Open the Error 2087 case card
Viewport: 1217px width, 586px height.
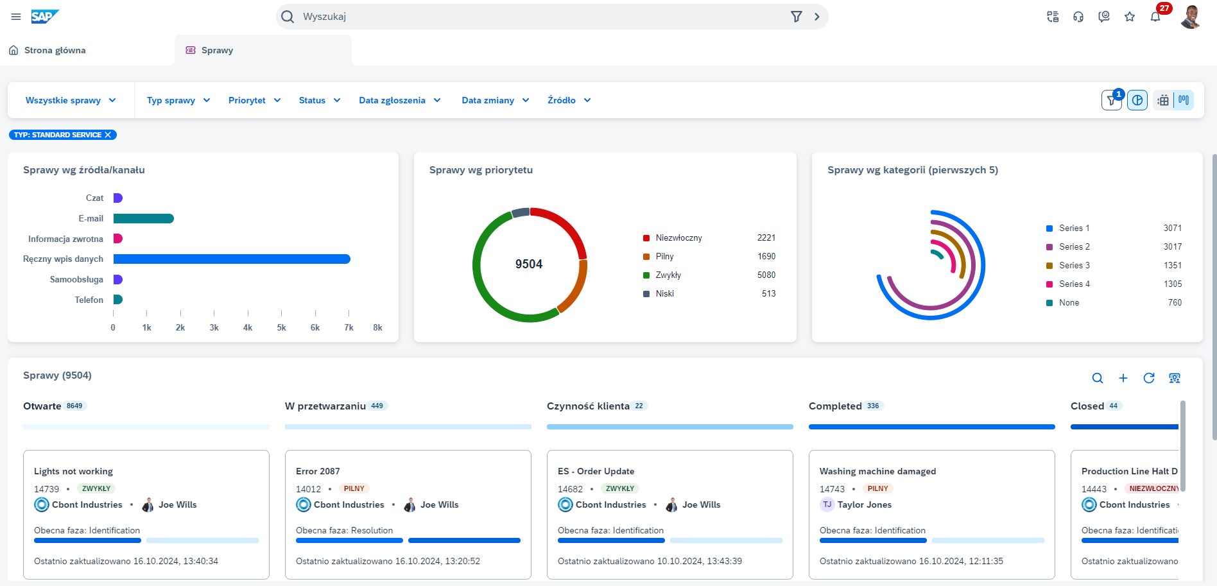pyautogui.click(x=318, y=471)
